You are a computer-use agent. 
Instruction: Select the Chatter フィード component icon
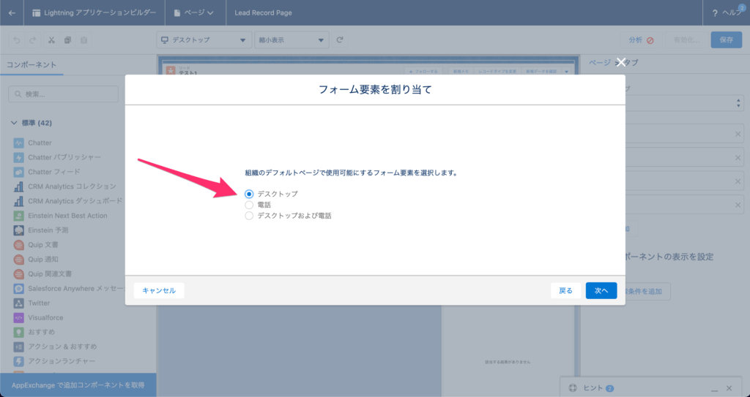click(x=18, y=172)
